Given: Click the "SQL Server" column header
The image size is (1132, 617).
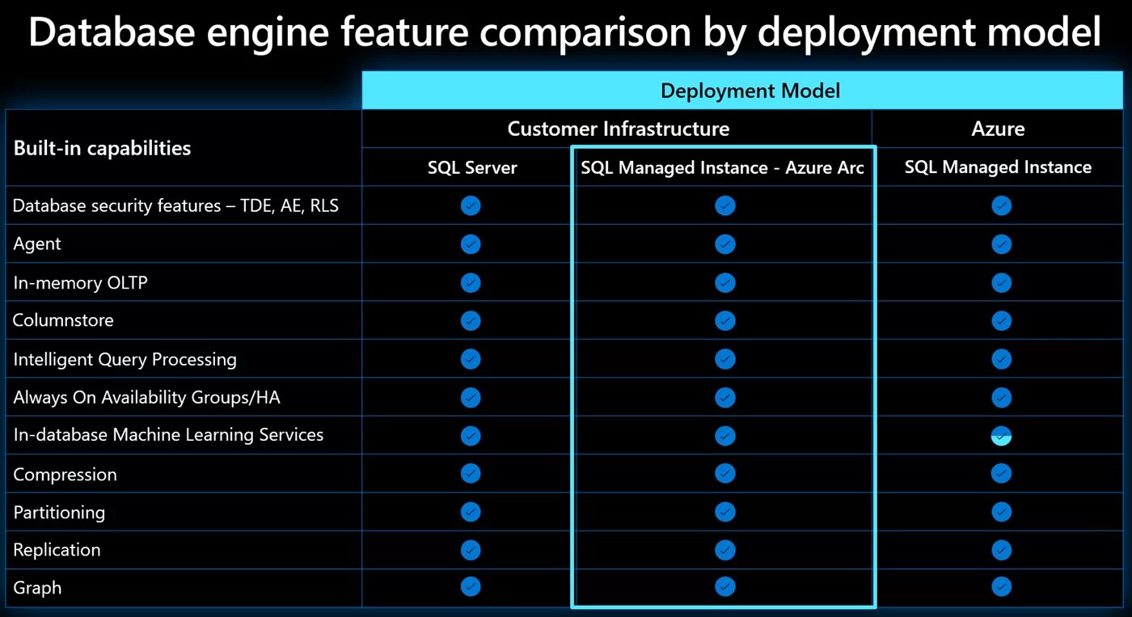Looking at the screenshot, I should [x=472, y=167].
